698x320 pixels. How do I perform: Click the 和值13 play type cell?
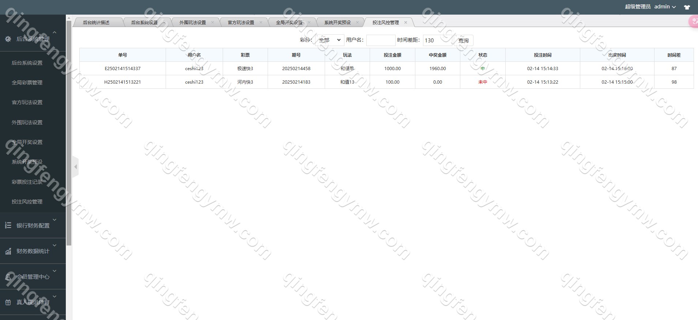pos(347,82)
